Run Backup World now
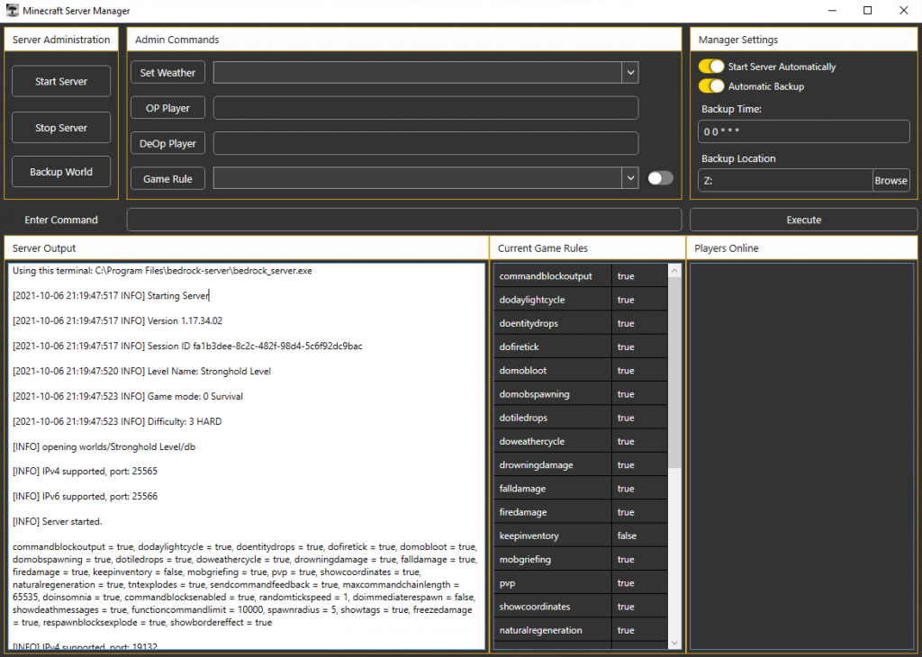The image size is (922, 657). [61, 172]
